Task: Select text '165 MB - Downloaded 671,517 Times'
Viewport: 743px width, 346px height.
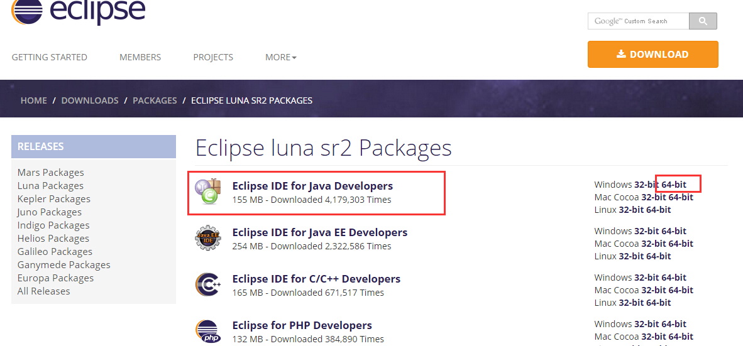Action: pyautogui.click(x=308, y=293)
